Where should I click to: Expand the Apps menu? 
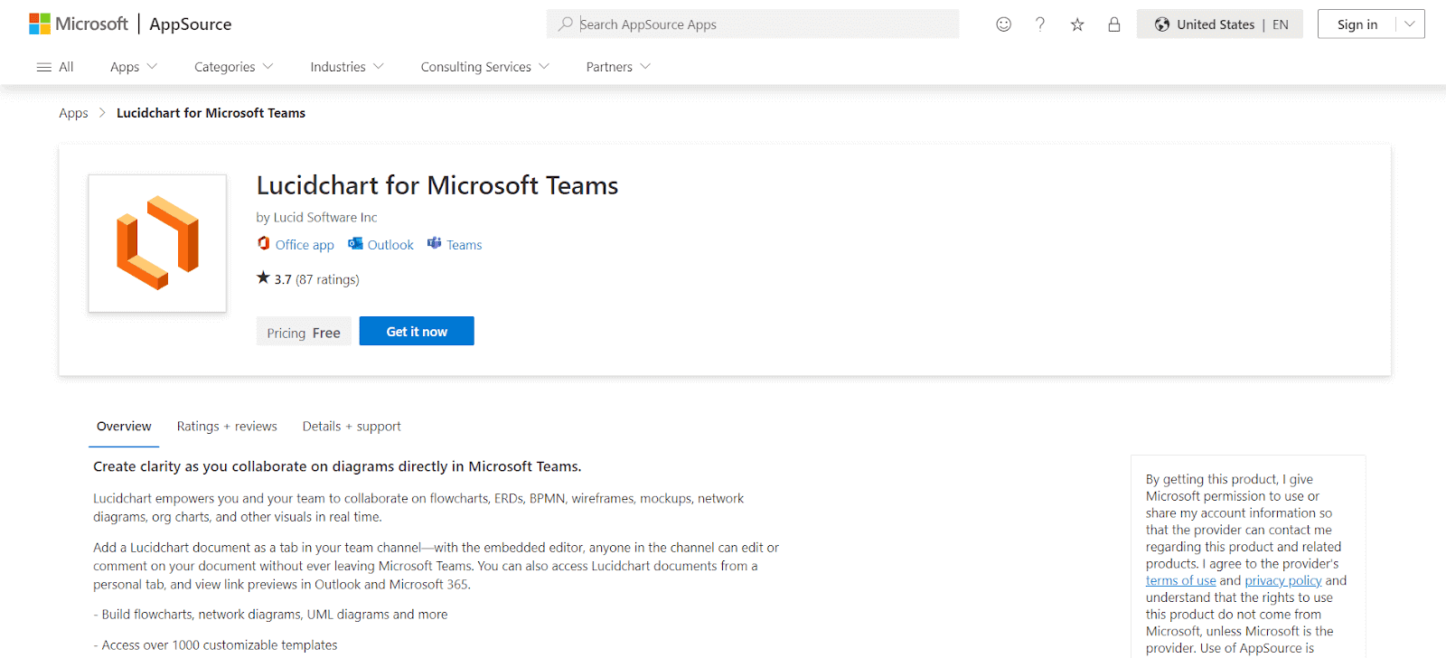click(134, 67)
